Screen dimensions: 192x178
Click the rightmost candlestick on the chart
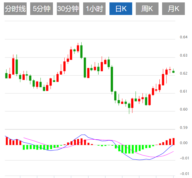click(x=173, y=72)
